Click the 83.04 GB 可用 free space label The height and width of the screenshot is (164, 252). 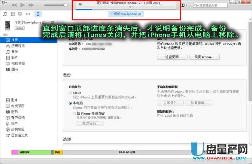click(127, 152)
